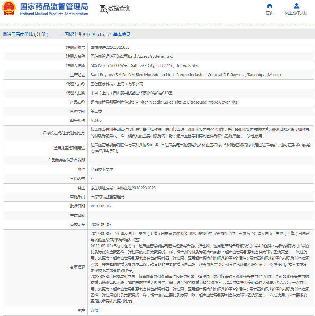Go to 首页 via the house icon
The image size is (315, 316).
[x=269, y=6]
